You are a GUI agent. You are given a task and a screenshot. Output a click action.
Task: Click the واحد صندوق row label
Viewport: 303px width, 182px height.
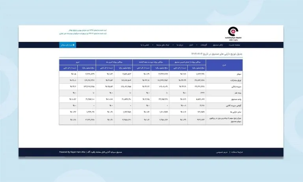click(236, 99)
